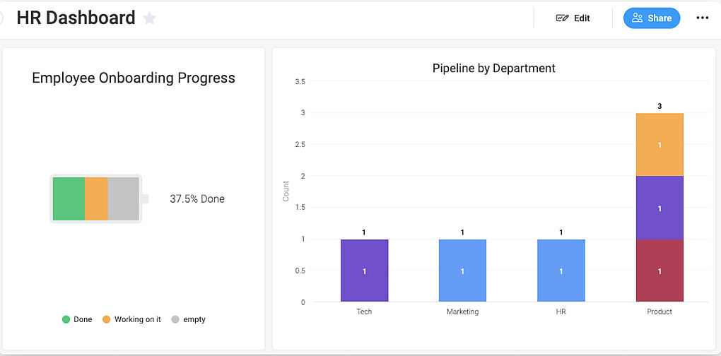721x356 pixels.
Task: Select the purple Tech bar
Action: click(x=364, y=271)
